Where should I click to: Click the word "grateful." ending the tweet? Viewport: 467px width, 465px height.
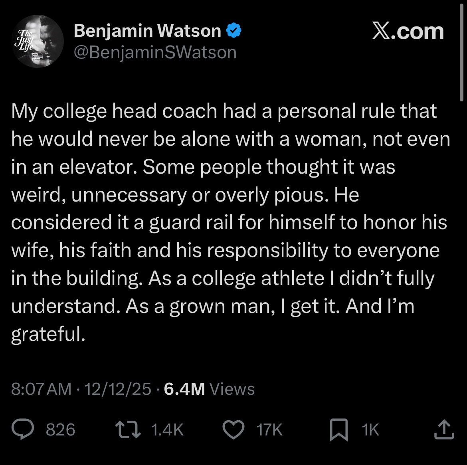coord(48,334)
